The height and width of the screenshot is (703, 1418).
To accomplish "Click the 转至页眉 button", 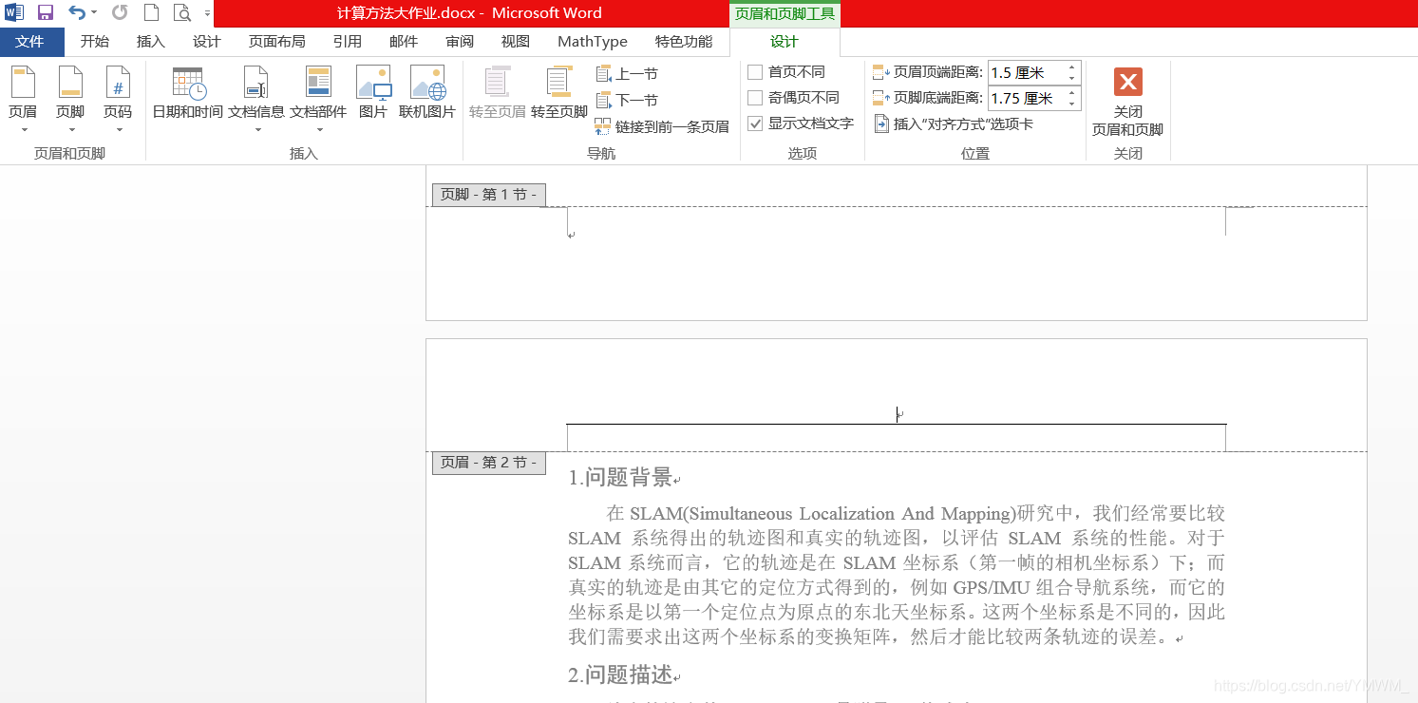I will 498,93.
